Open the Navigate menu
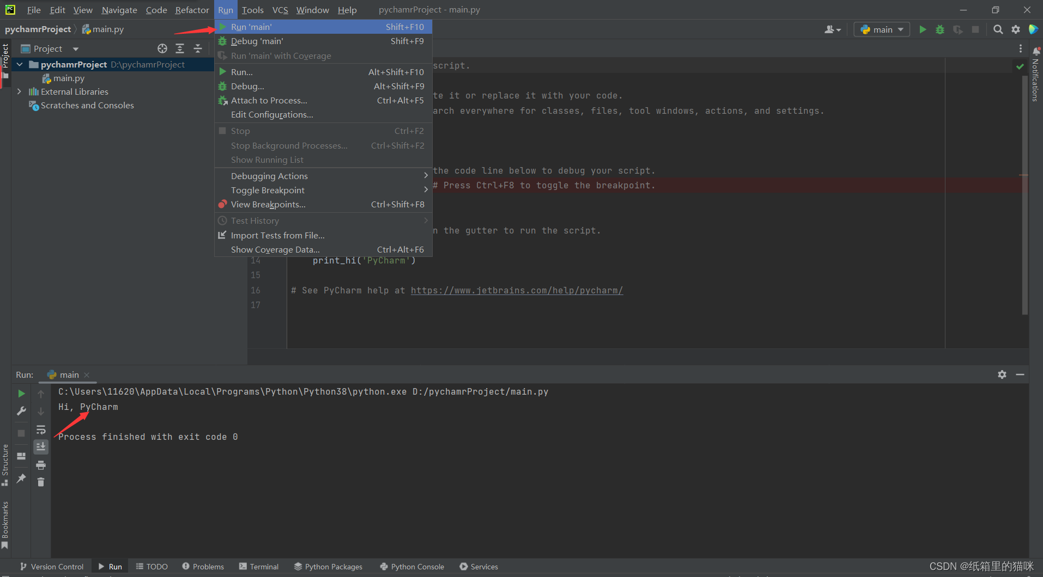Screen dimensions: 1043x577 [x=119, y=10]
